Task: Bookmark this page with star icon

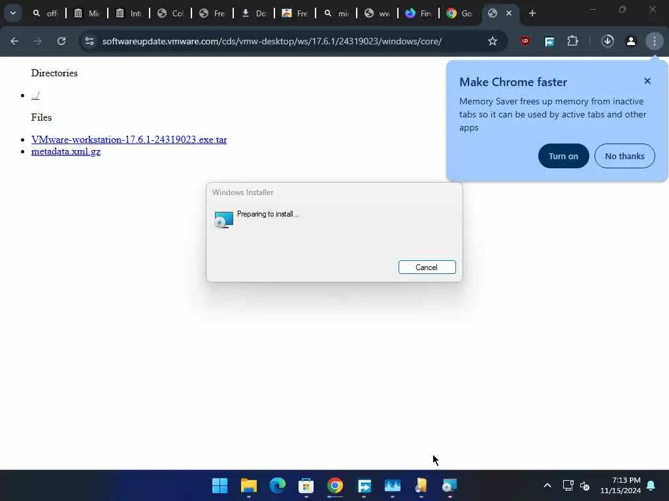Action: 493,41
